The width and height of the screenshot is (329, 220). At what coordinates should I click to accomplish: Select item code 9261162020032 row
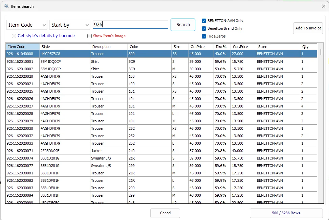point(161,136)
